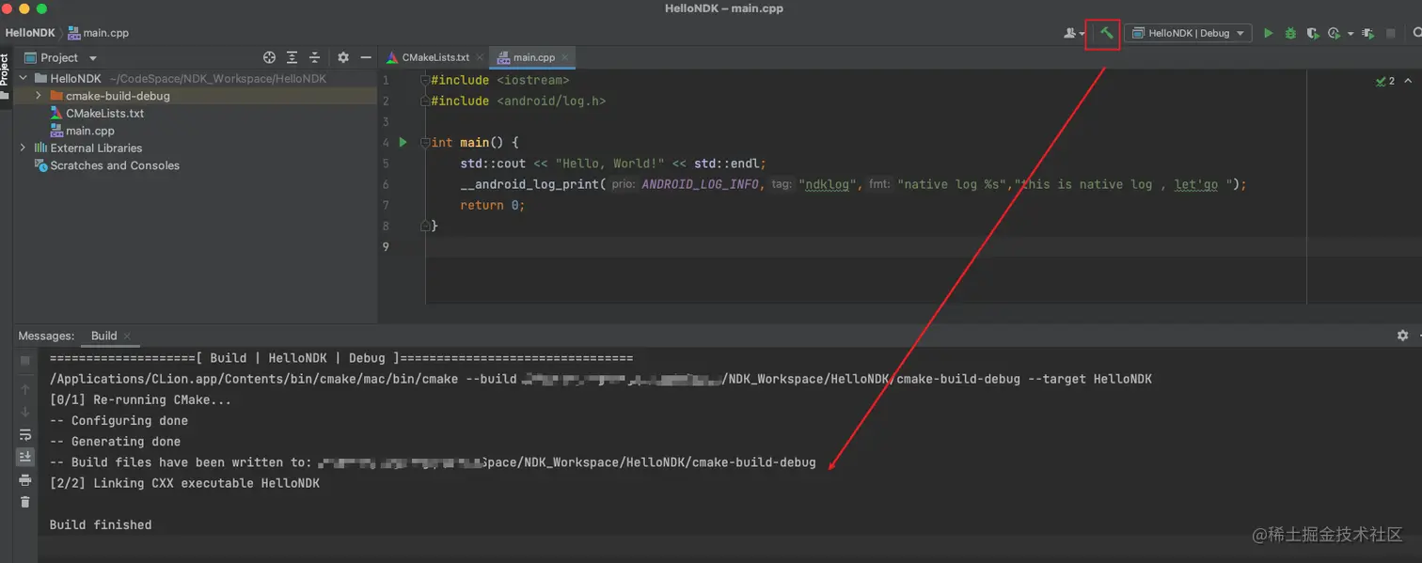Viewport: 1422px width, 563px height.
Task: Click the Select Opened File target icon
Action: [x=269, y=57]
